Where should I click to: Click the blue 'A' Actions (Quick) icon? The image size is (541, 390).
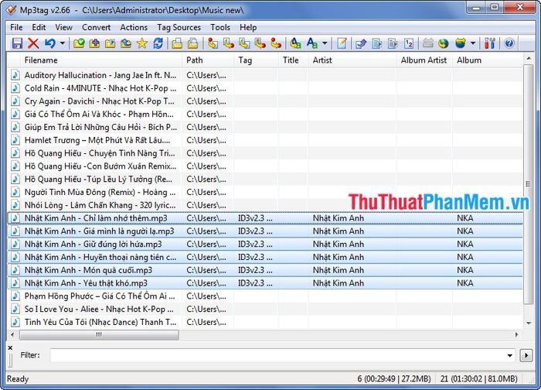coord(312,43)
